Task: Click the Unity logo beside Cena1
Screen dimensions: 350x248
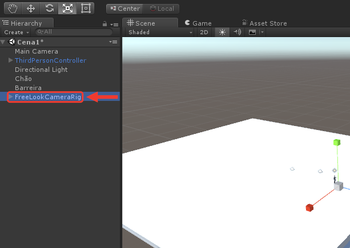Action: click(11, 42)
